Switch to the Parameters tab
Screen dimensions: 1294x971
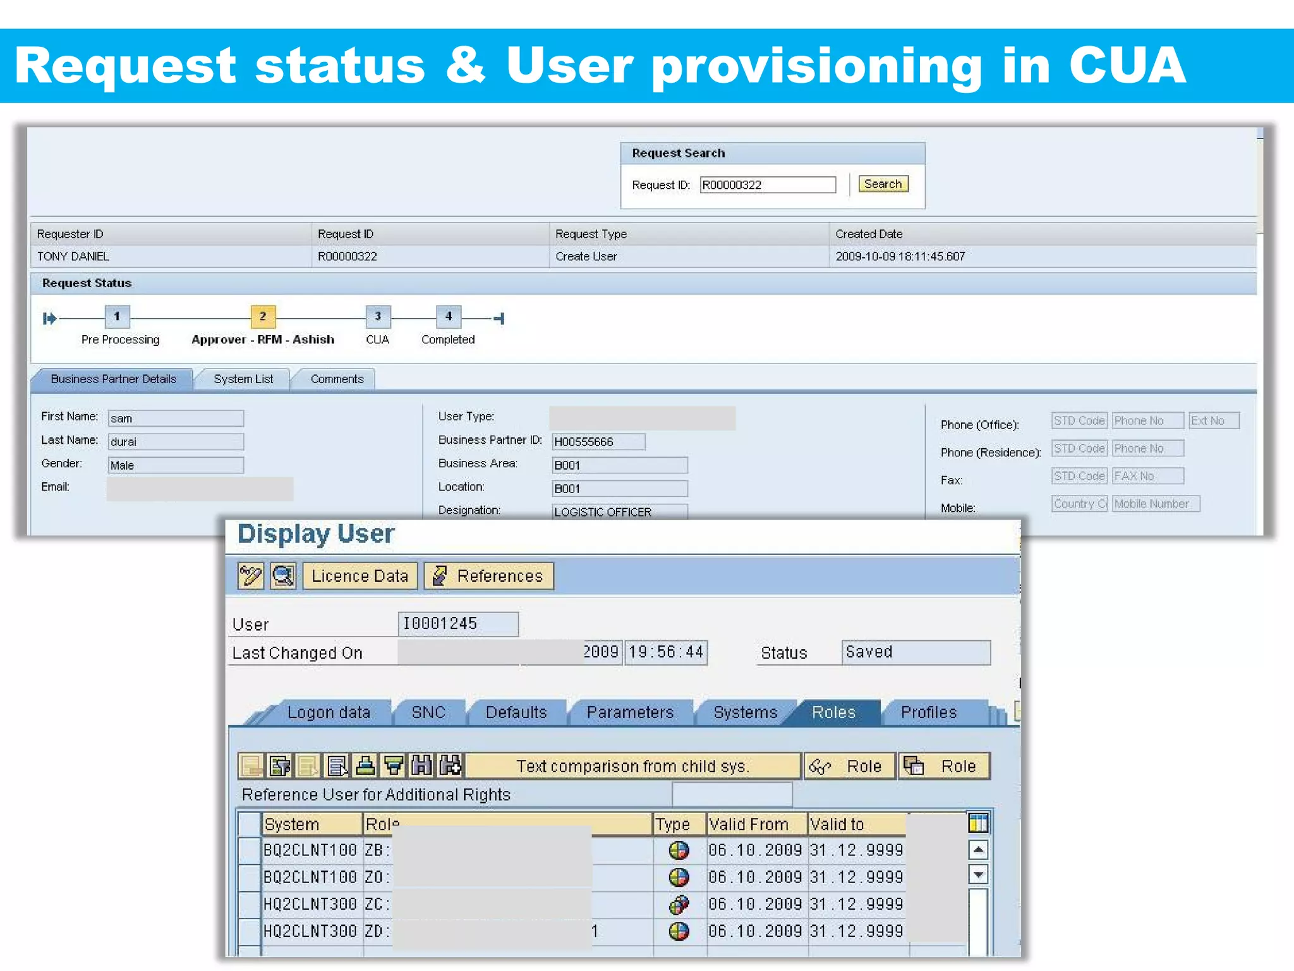point(630,712)
